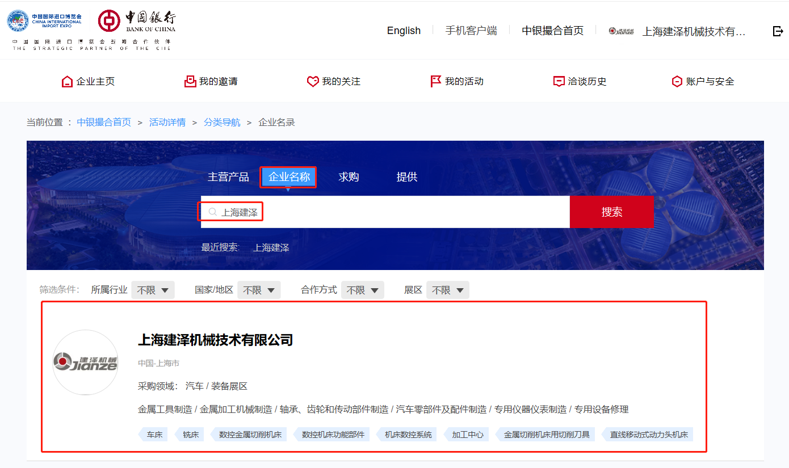Click the 直线移动式动力头机床 product tag
Viewport: 789px width, 468px height.
pos(647,435)
